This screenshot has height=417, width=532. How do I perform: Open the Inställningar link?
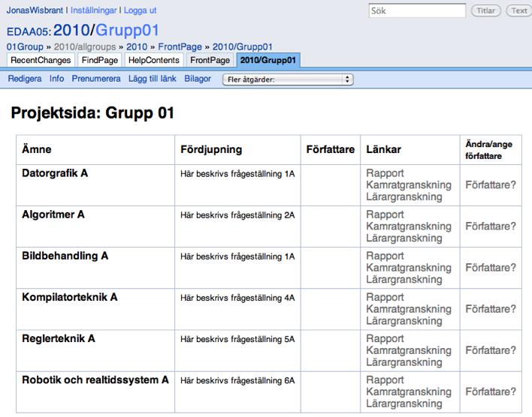click(x=93, y=10)
